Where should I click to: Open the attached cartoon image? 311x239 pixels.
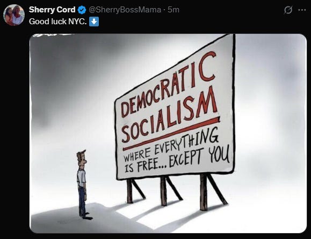168,133
